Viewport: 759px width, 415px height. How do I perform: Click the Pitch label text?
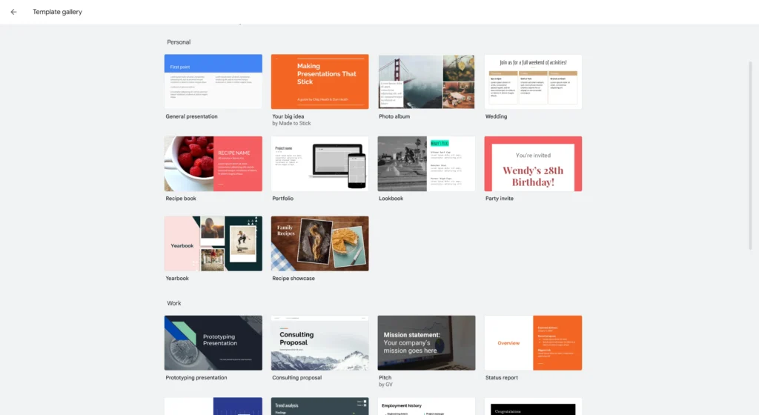coord(385,378)
